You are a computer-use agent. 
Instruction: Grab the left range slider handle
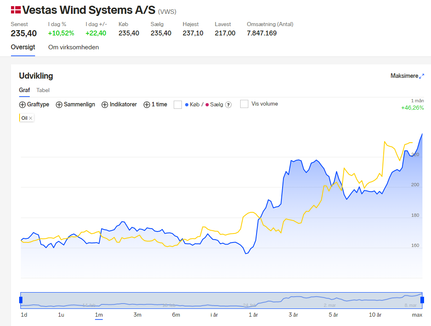pyautogui.click(x=21, y=300)
